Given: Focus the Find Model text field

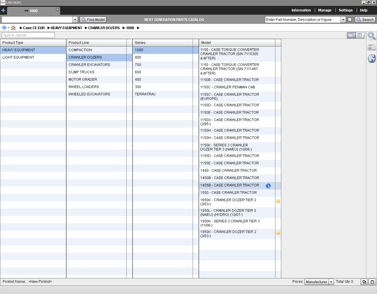Looking at the screenshot, I should coord(37,20).
